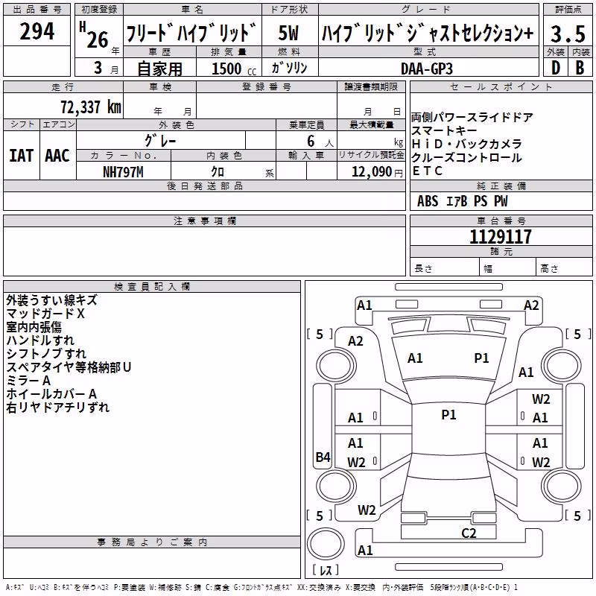Click the 譲渡書類期限 header
Screen dimensions: 596x596
(371, 87)
